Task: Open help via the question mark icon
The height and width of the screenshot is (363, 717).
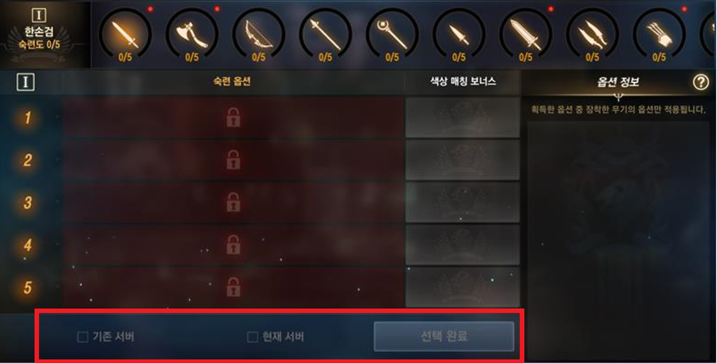Action: tap(701, 82)
